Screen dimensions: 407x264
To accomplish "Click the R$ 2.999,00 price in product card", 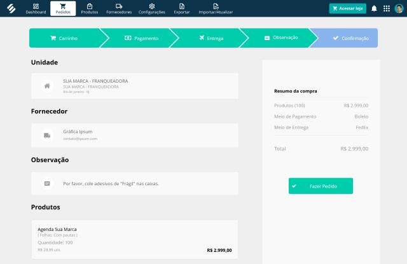I will [219, 250].
